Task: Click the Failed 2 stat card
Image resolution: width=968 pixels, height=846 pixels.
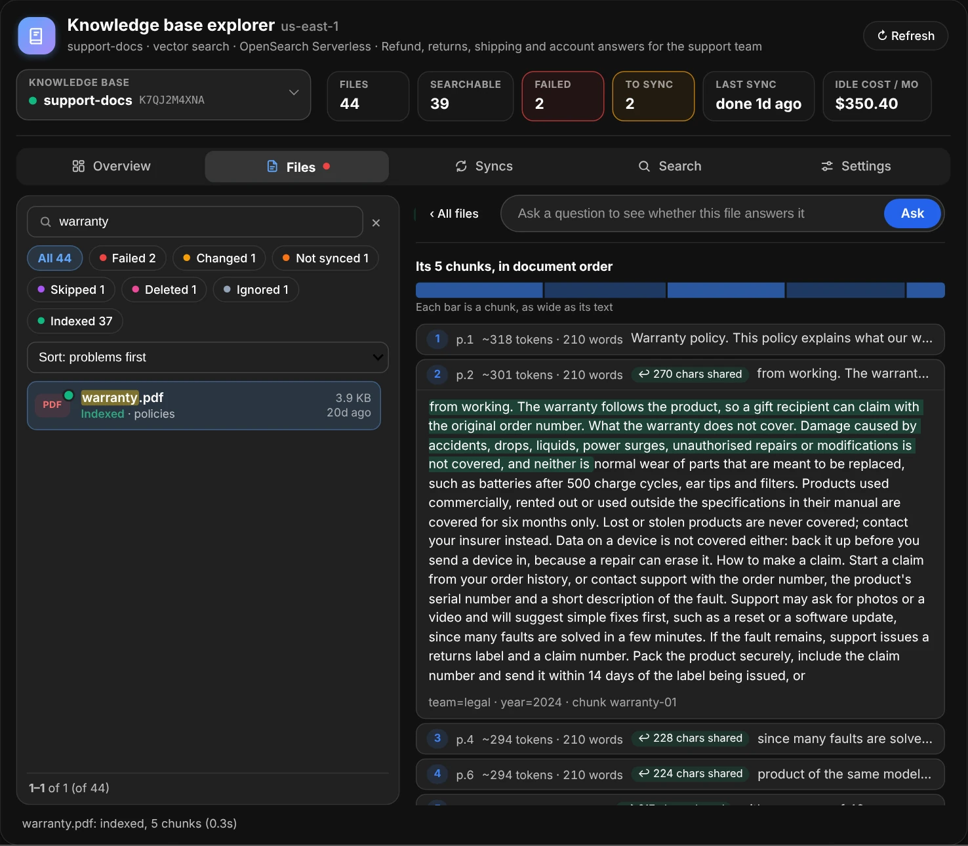Action: (x=563, y=96)
